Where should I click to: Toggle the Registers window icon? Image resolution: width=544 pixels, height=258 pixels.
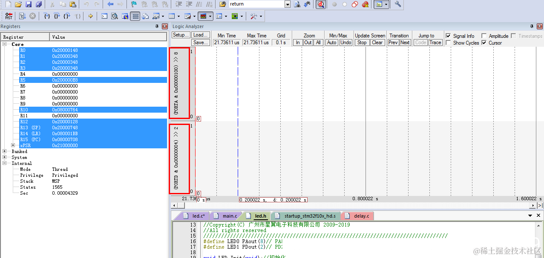(x=135, y=16)
